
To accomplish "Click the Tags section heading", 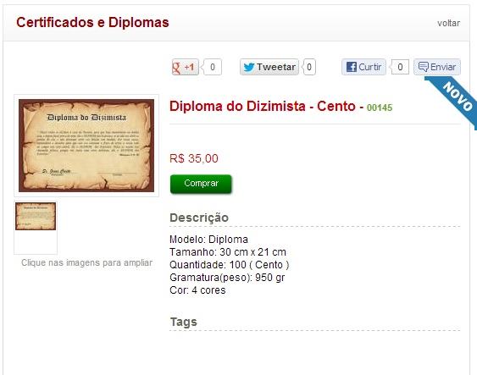I will (184, 322).
